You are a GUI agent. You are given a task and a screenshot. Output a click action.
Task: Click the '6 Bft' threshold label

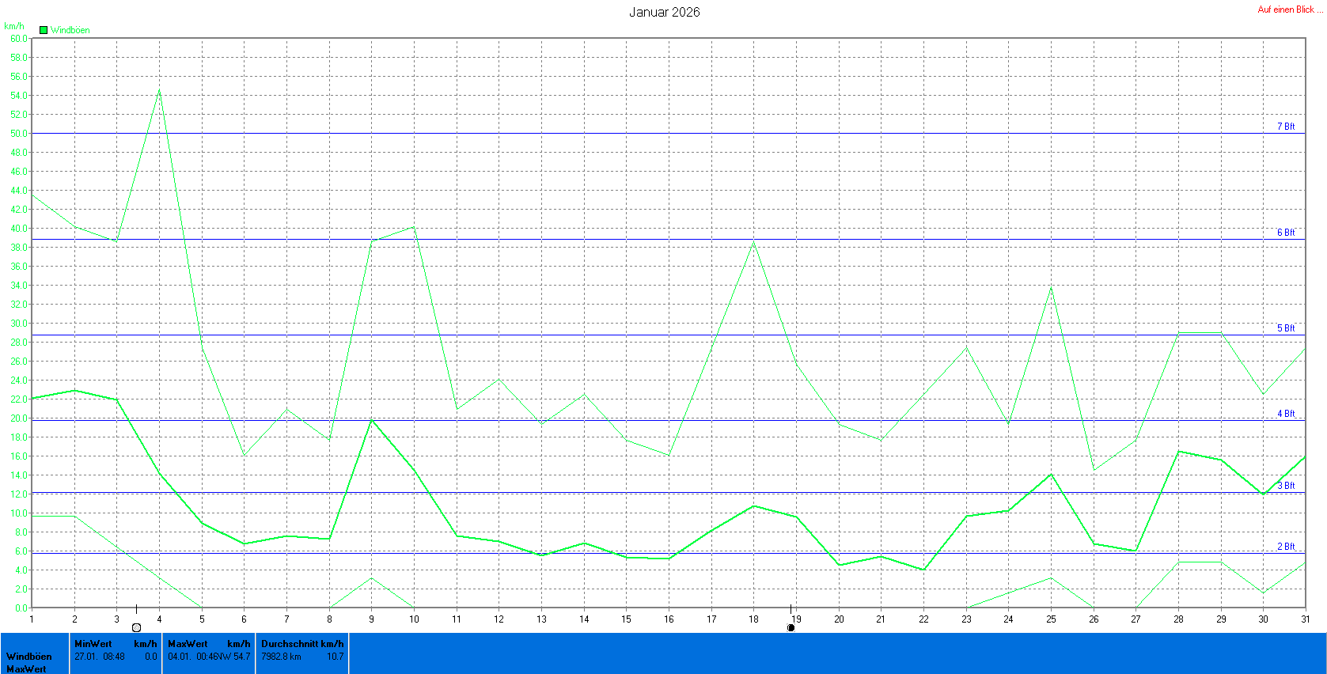click(1286, 233)
